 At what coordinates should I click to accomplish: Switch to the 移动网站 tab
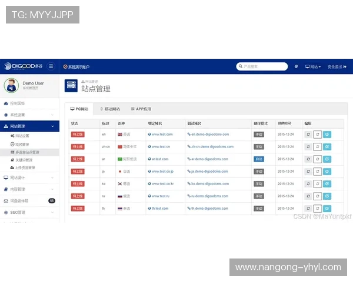109,109
